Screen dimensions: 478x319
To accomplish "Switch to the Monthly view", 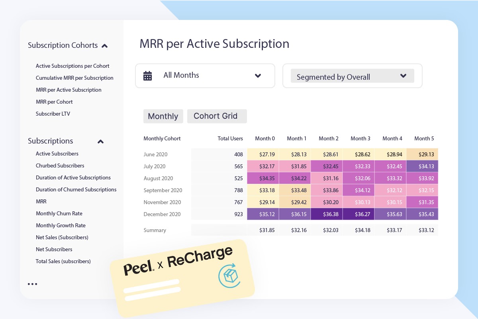I will (163, 116).
